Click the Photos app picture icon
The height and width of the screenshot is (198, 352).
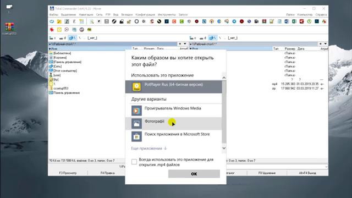click(x=136, y=123)
